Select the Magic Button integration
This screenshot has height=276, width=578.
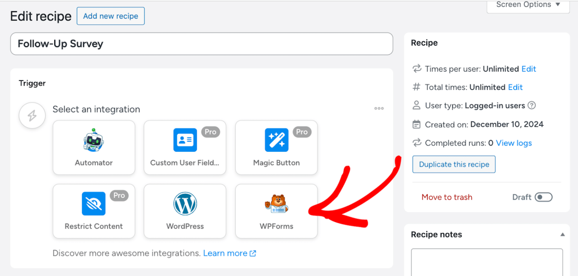276,147
